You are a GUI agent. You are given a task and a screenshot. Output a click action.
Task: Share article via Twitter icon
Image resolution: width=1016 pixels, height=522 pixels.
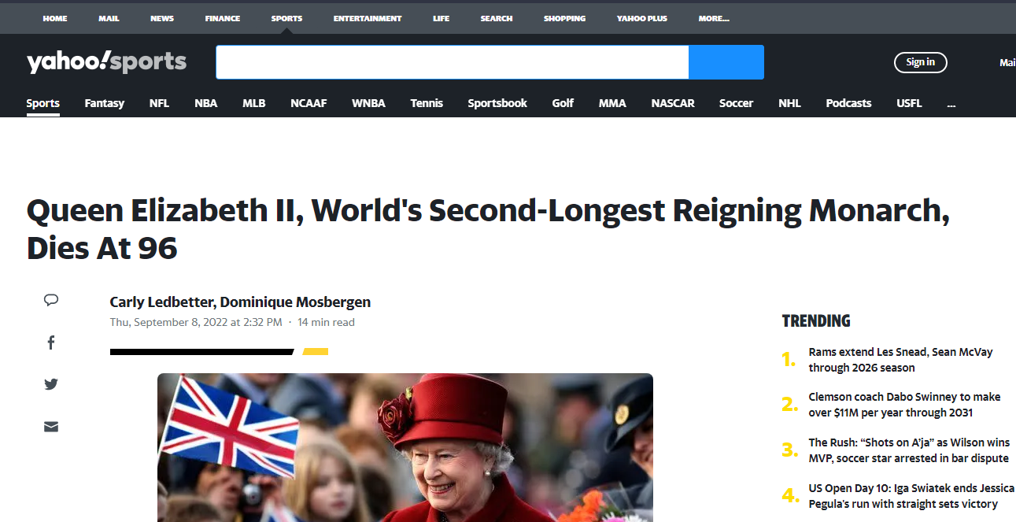(x=51, y=384)
